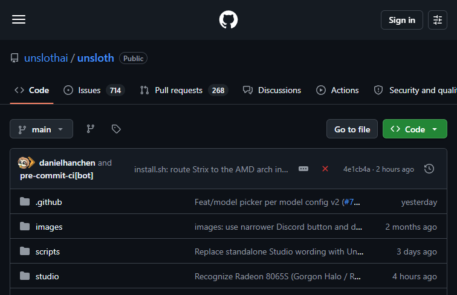Viewport: 457px width, 295px height.
Task: Click the Issues count badge 714
Action: 115,90
